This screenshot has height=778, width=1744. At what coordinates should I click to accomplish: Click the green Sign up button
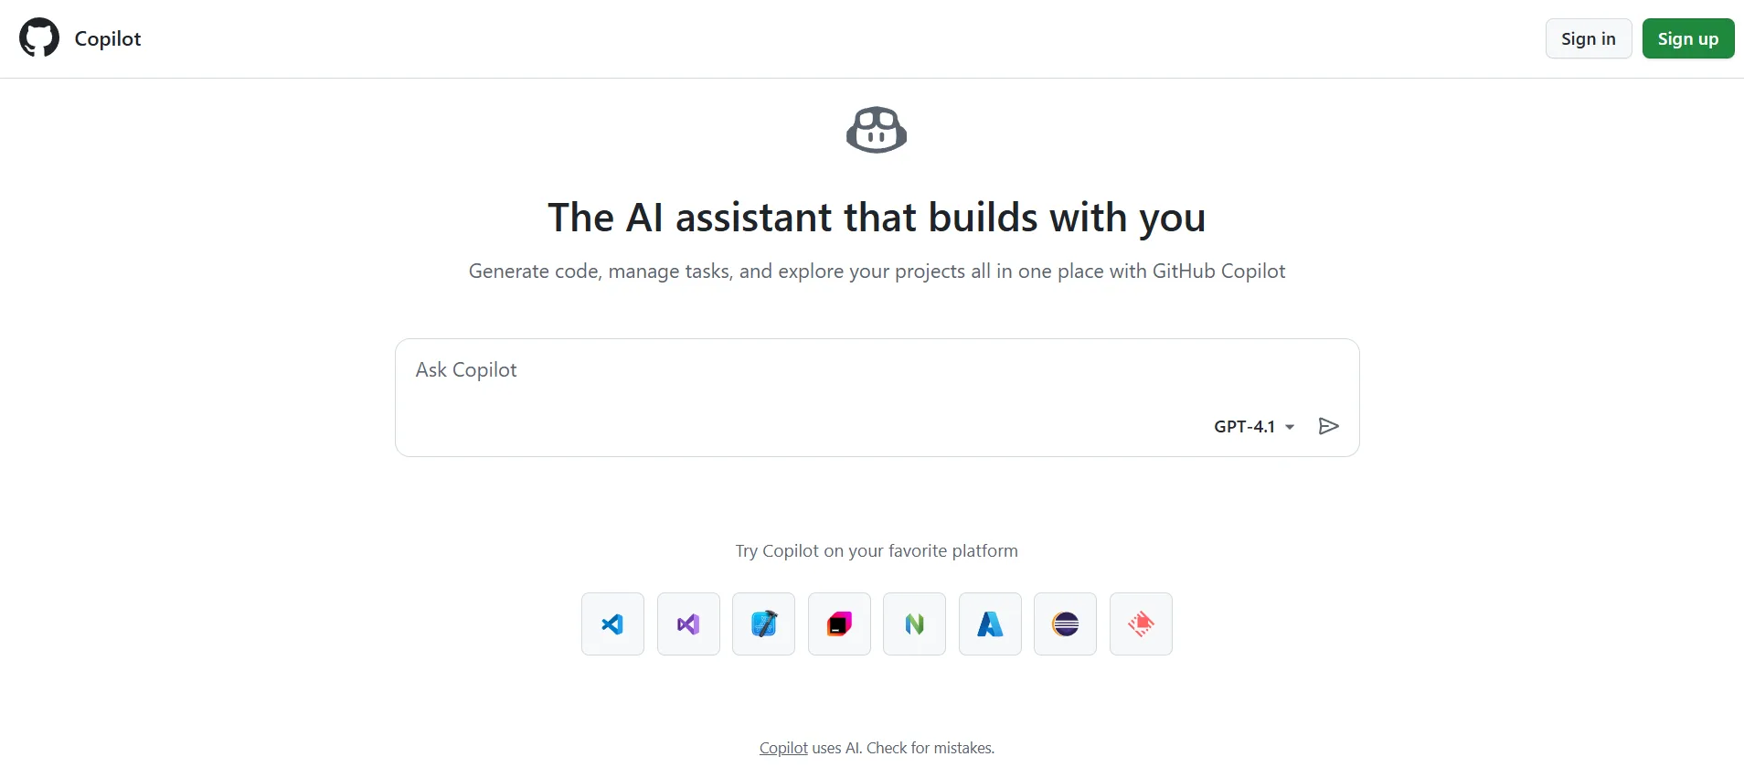click(x=1687, y=38)
